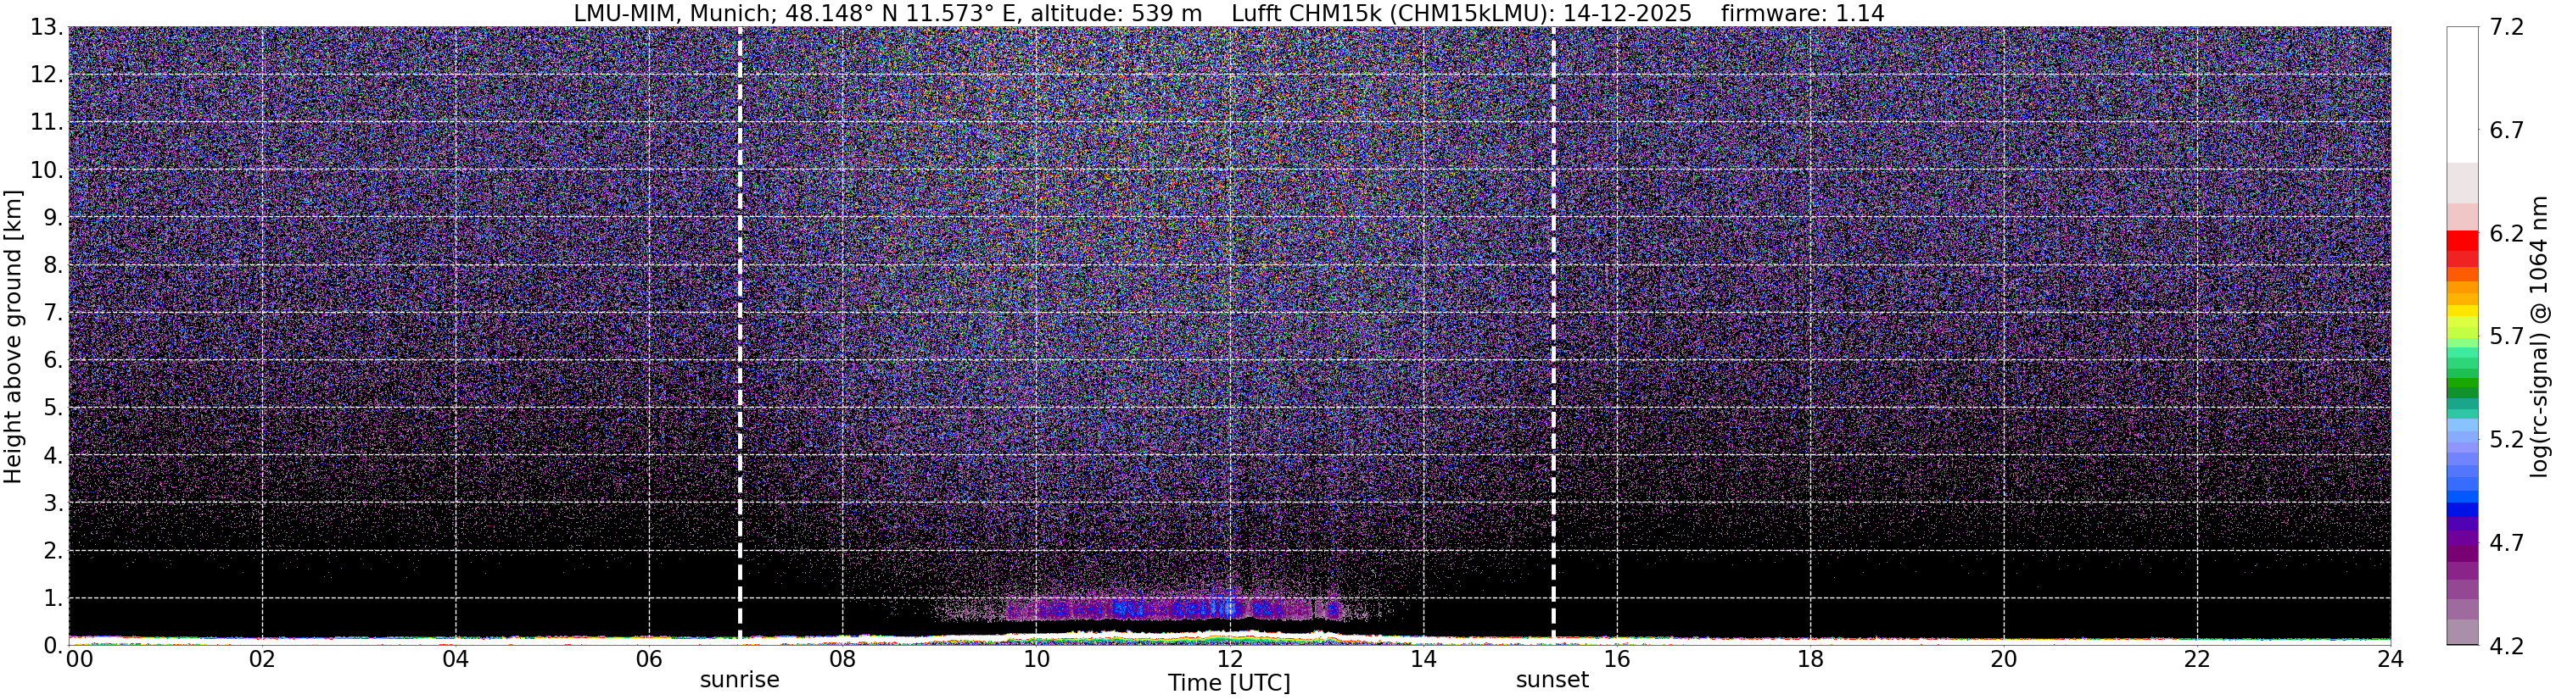Image resolution: width=2556 pixels, height=700 pixels.
Task: Select the 'sunrise' label below the time axis
Action: [x=741, y=681]
